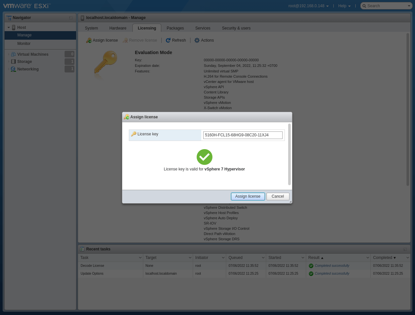The width and height of the screenshot is (415, 315).
Task: Open the Task column dropdown arrow
Action: [x=140, y=258]
